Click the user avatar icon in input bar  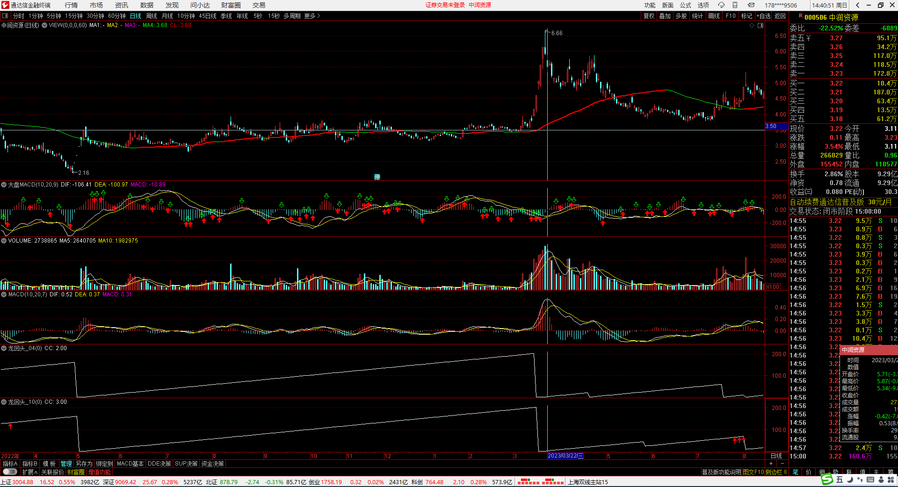880,480
